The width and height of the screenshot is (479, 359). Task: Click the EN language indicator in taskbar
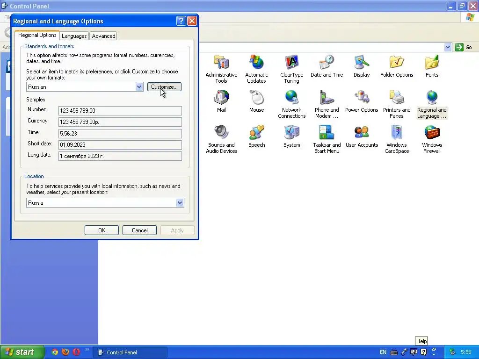click(383, 352)
